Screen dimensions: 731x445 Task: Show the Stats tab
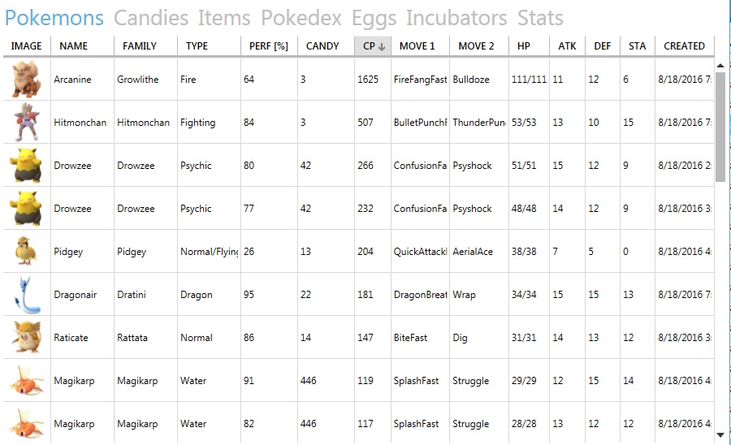coord(540,18)
